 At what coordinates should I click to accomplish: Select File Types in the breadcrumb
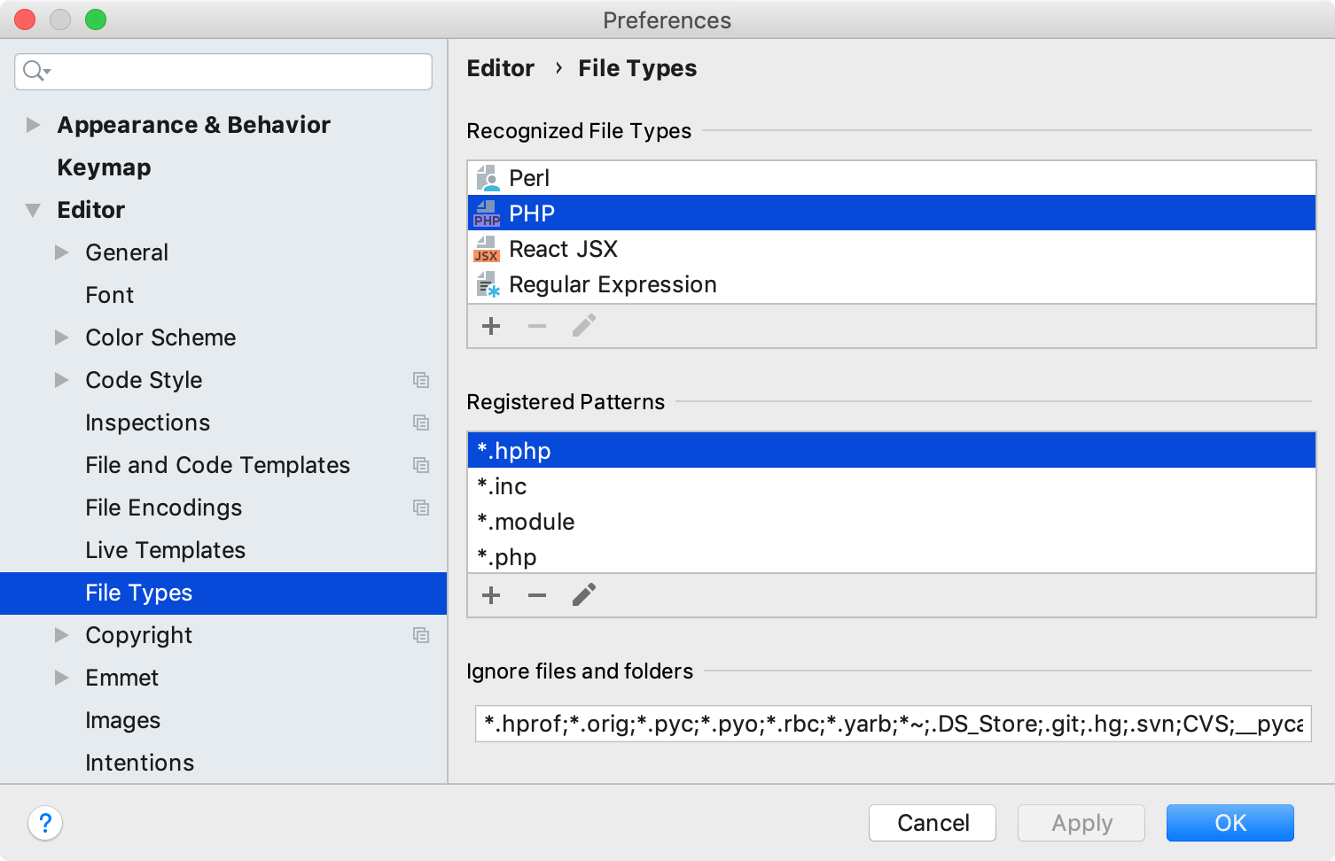(x=636, y=68)
